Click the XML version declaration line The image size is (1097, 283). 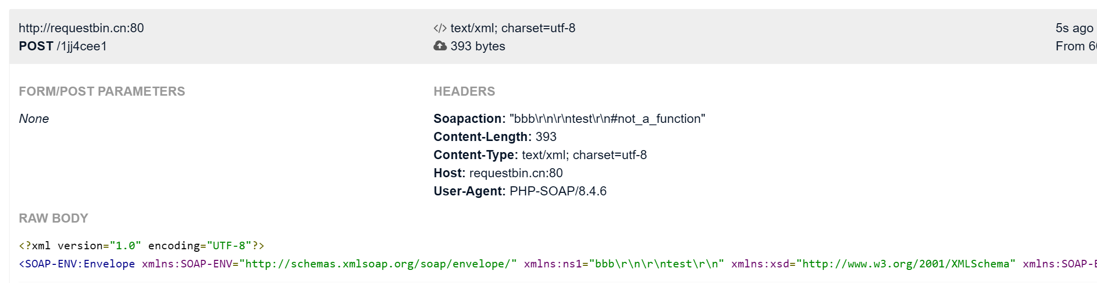point(141,246)
